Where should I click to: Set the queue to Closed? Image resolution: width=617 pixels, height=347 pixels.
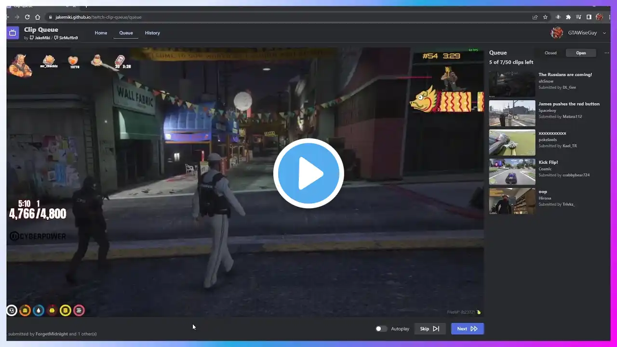pyautogui.click(x=550, y=53)
